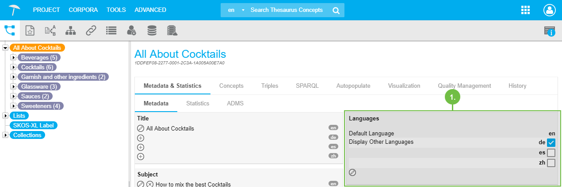Expand the Beverages tree node

[x=13, y=57]
